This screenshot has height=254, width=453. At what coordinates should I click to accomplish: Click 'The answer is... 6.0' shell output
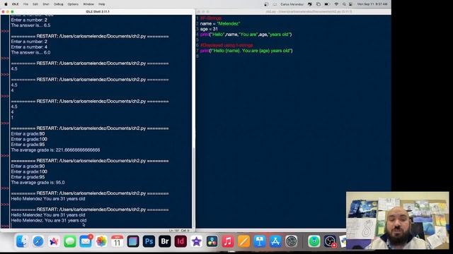[x=30, y=52]
